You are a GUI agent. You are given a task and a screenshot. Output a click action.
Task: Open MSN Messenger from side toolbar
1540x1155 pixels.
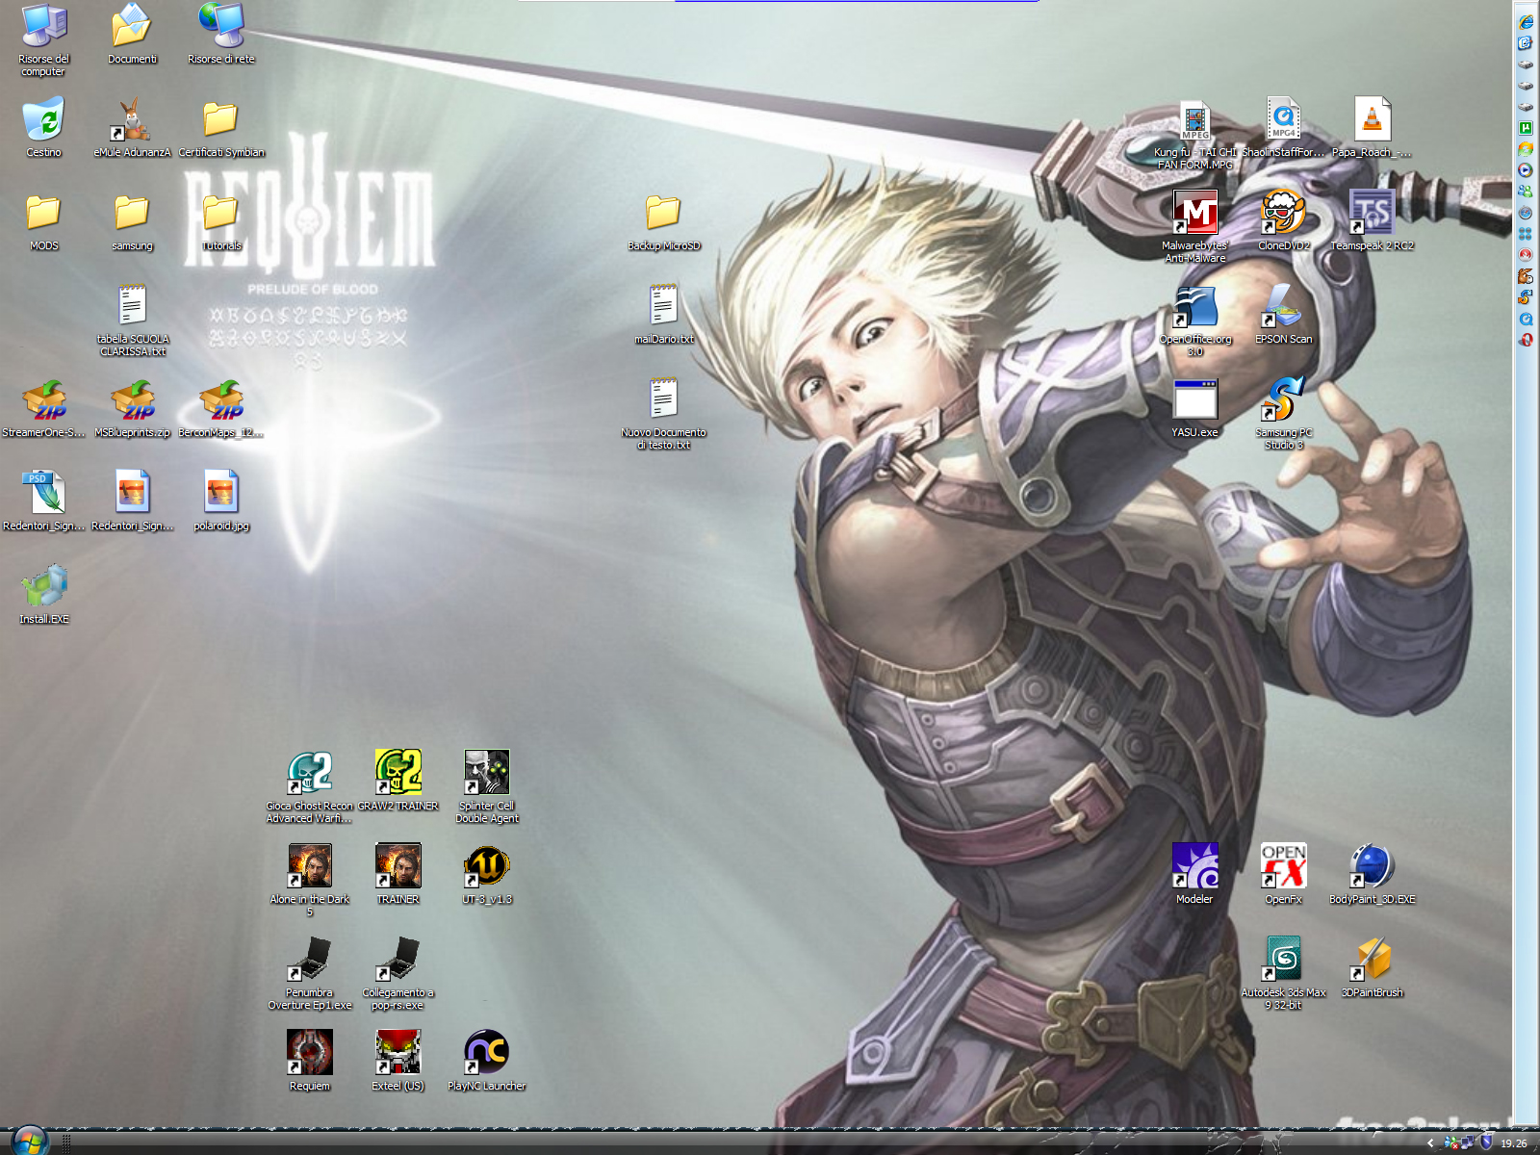(x=1526, y=191)
